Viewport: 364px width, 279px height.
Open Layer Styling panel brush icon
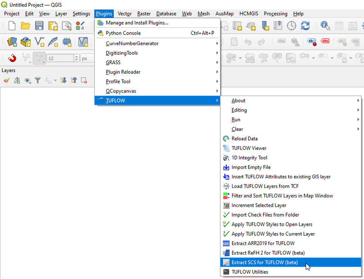[6, 81]
